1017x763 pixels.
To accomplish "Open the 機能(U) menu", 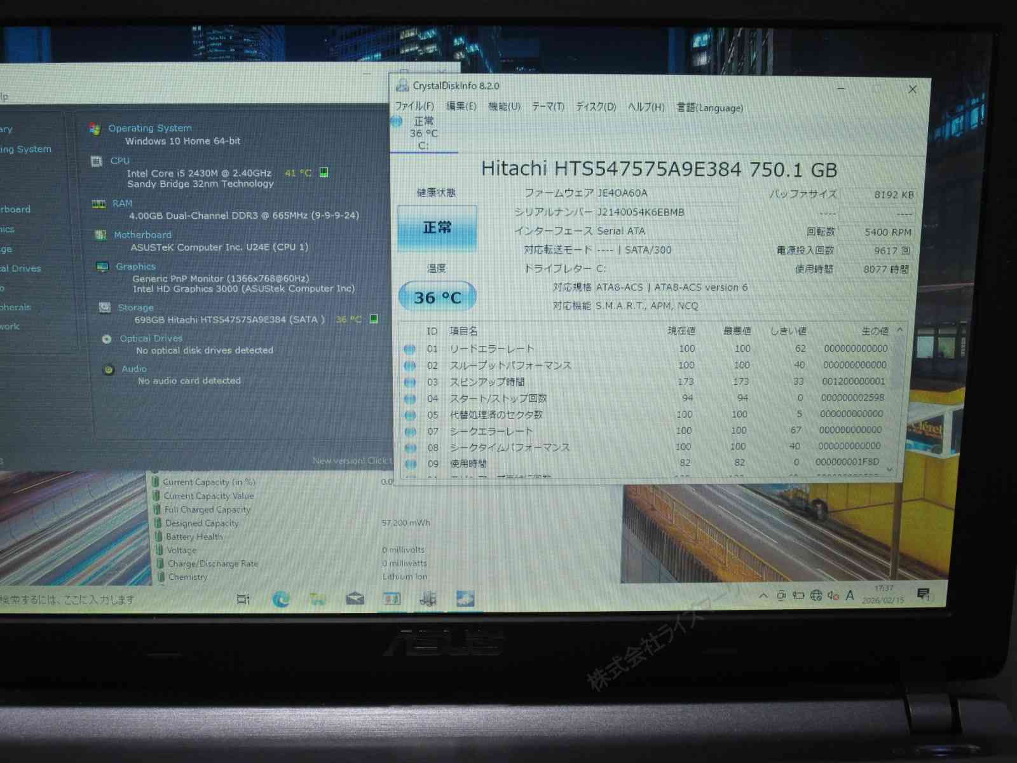I will click(x=504, y=106).
